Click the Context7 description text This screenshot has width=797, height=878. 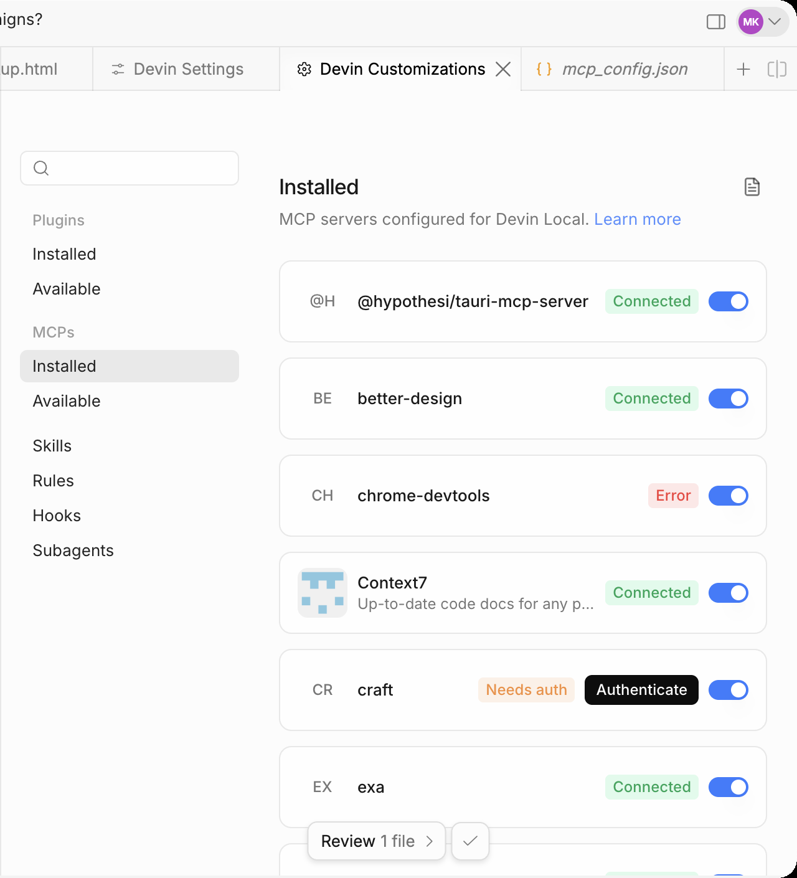pyautogui.click(x=476, y=604)
